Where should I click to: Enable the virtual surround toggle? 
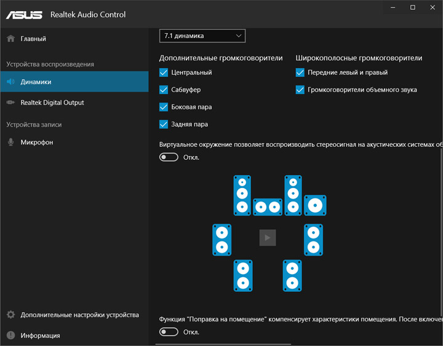(x=169, y=157)
